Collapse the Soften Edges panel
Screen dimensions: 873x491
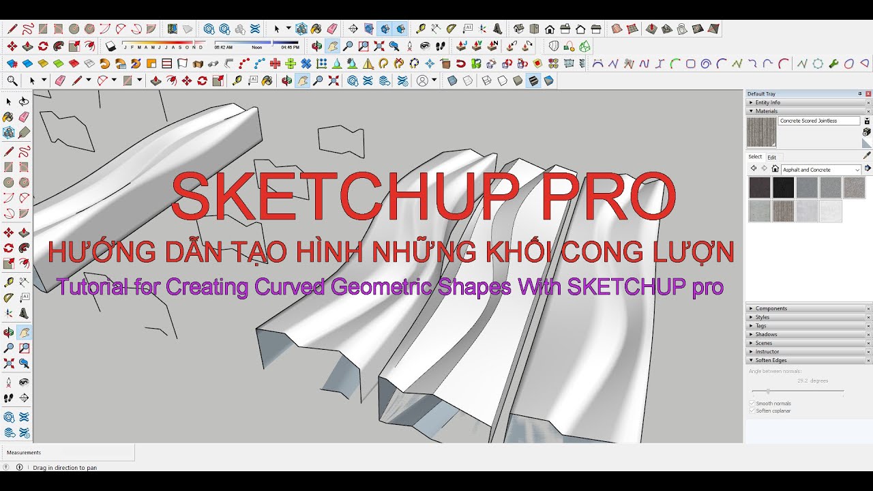[x=807, y=360]
